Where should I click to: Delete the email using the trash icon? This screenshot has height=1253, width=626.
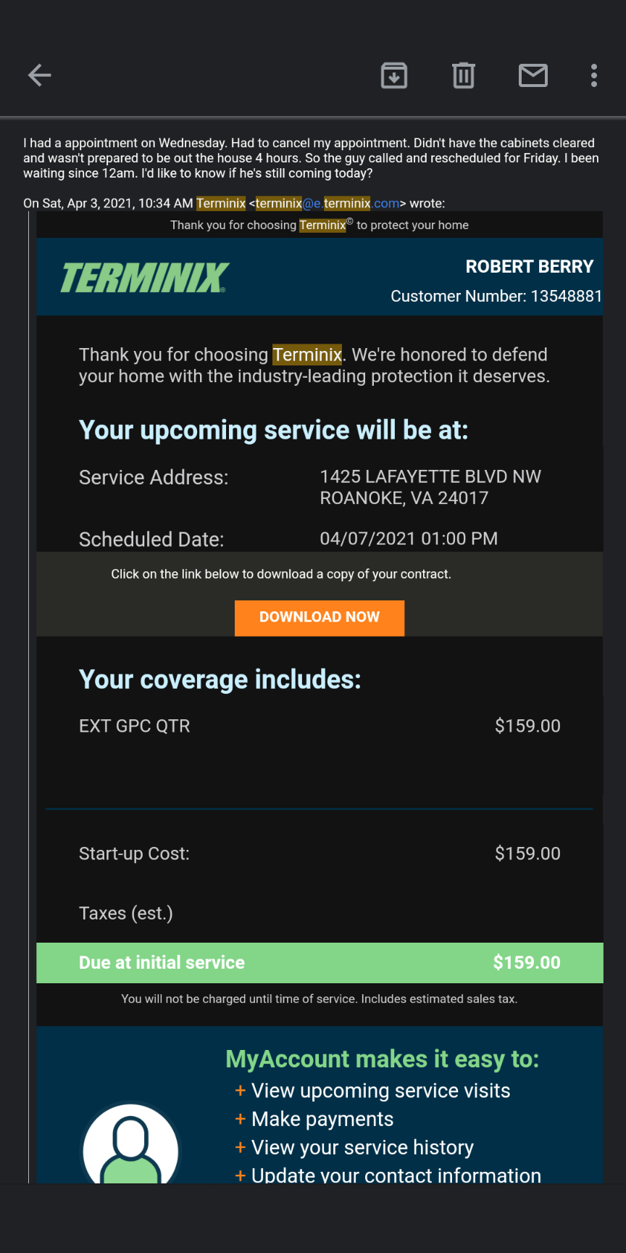464,75
